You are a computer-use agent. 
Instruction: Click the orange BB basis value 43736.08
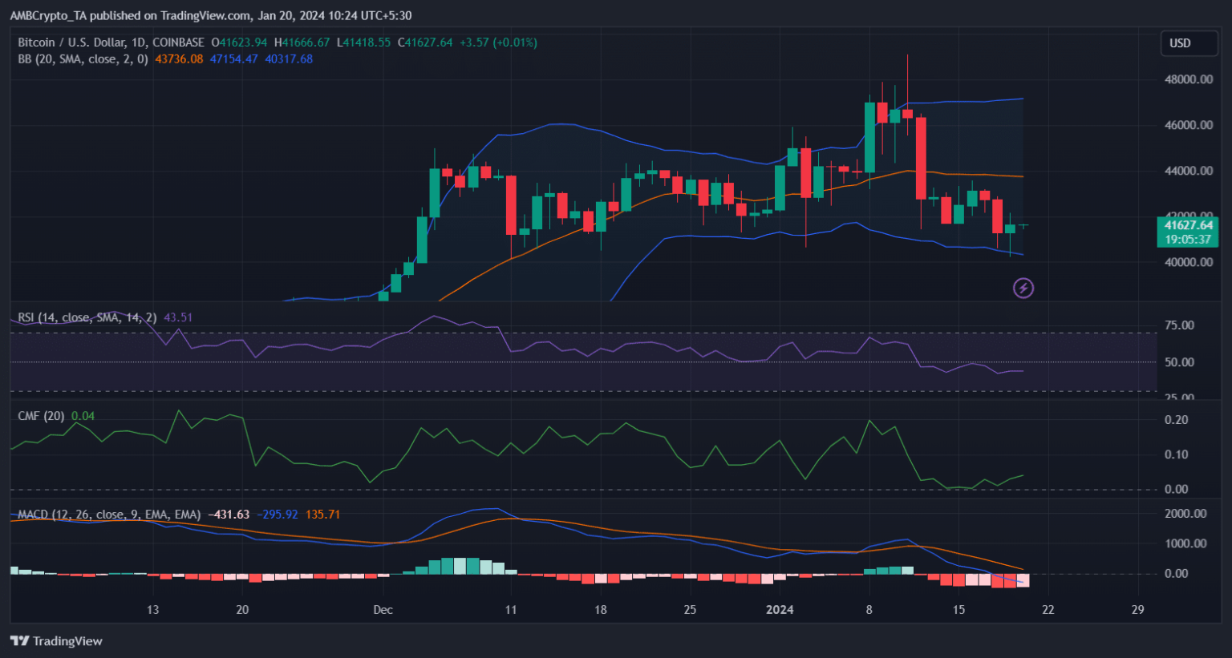click(179, 59)
